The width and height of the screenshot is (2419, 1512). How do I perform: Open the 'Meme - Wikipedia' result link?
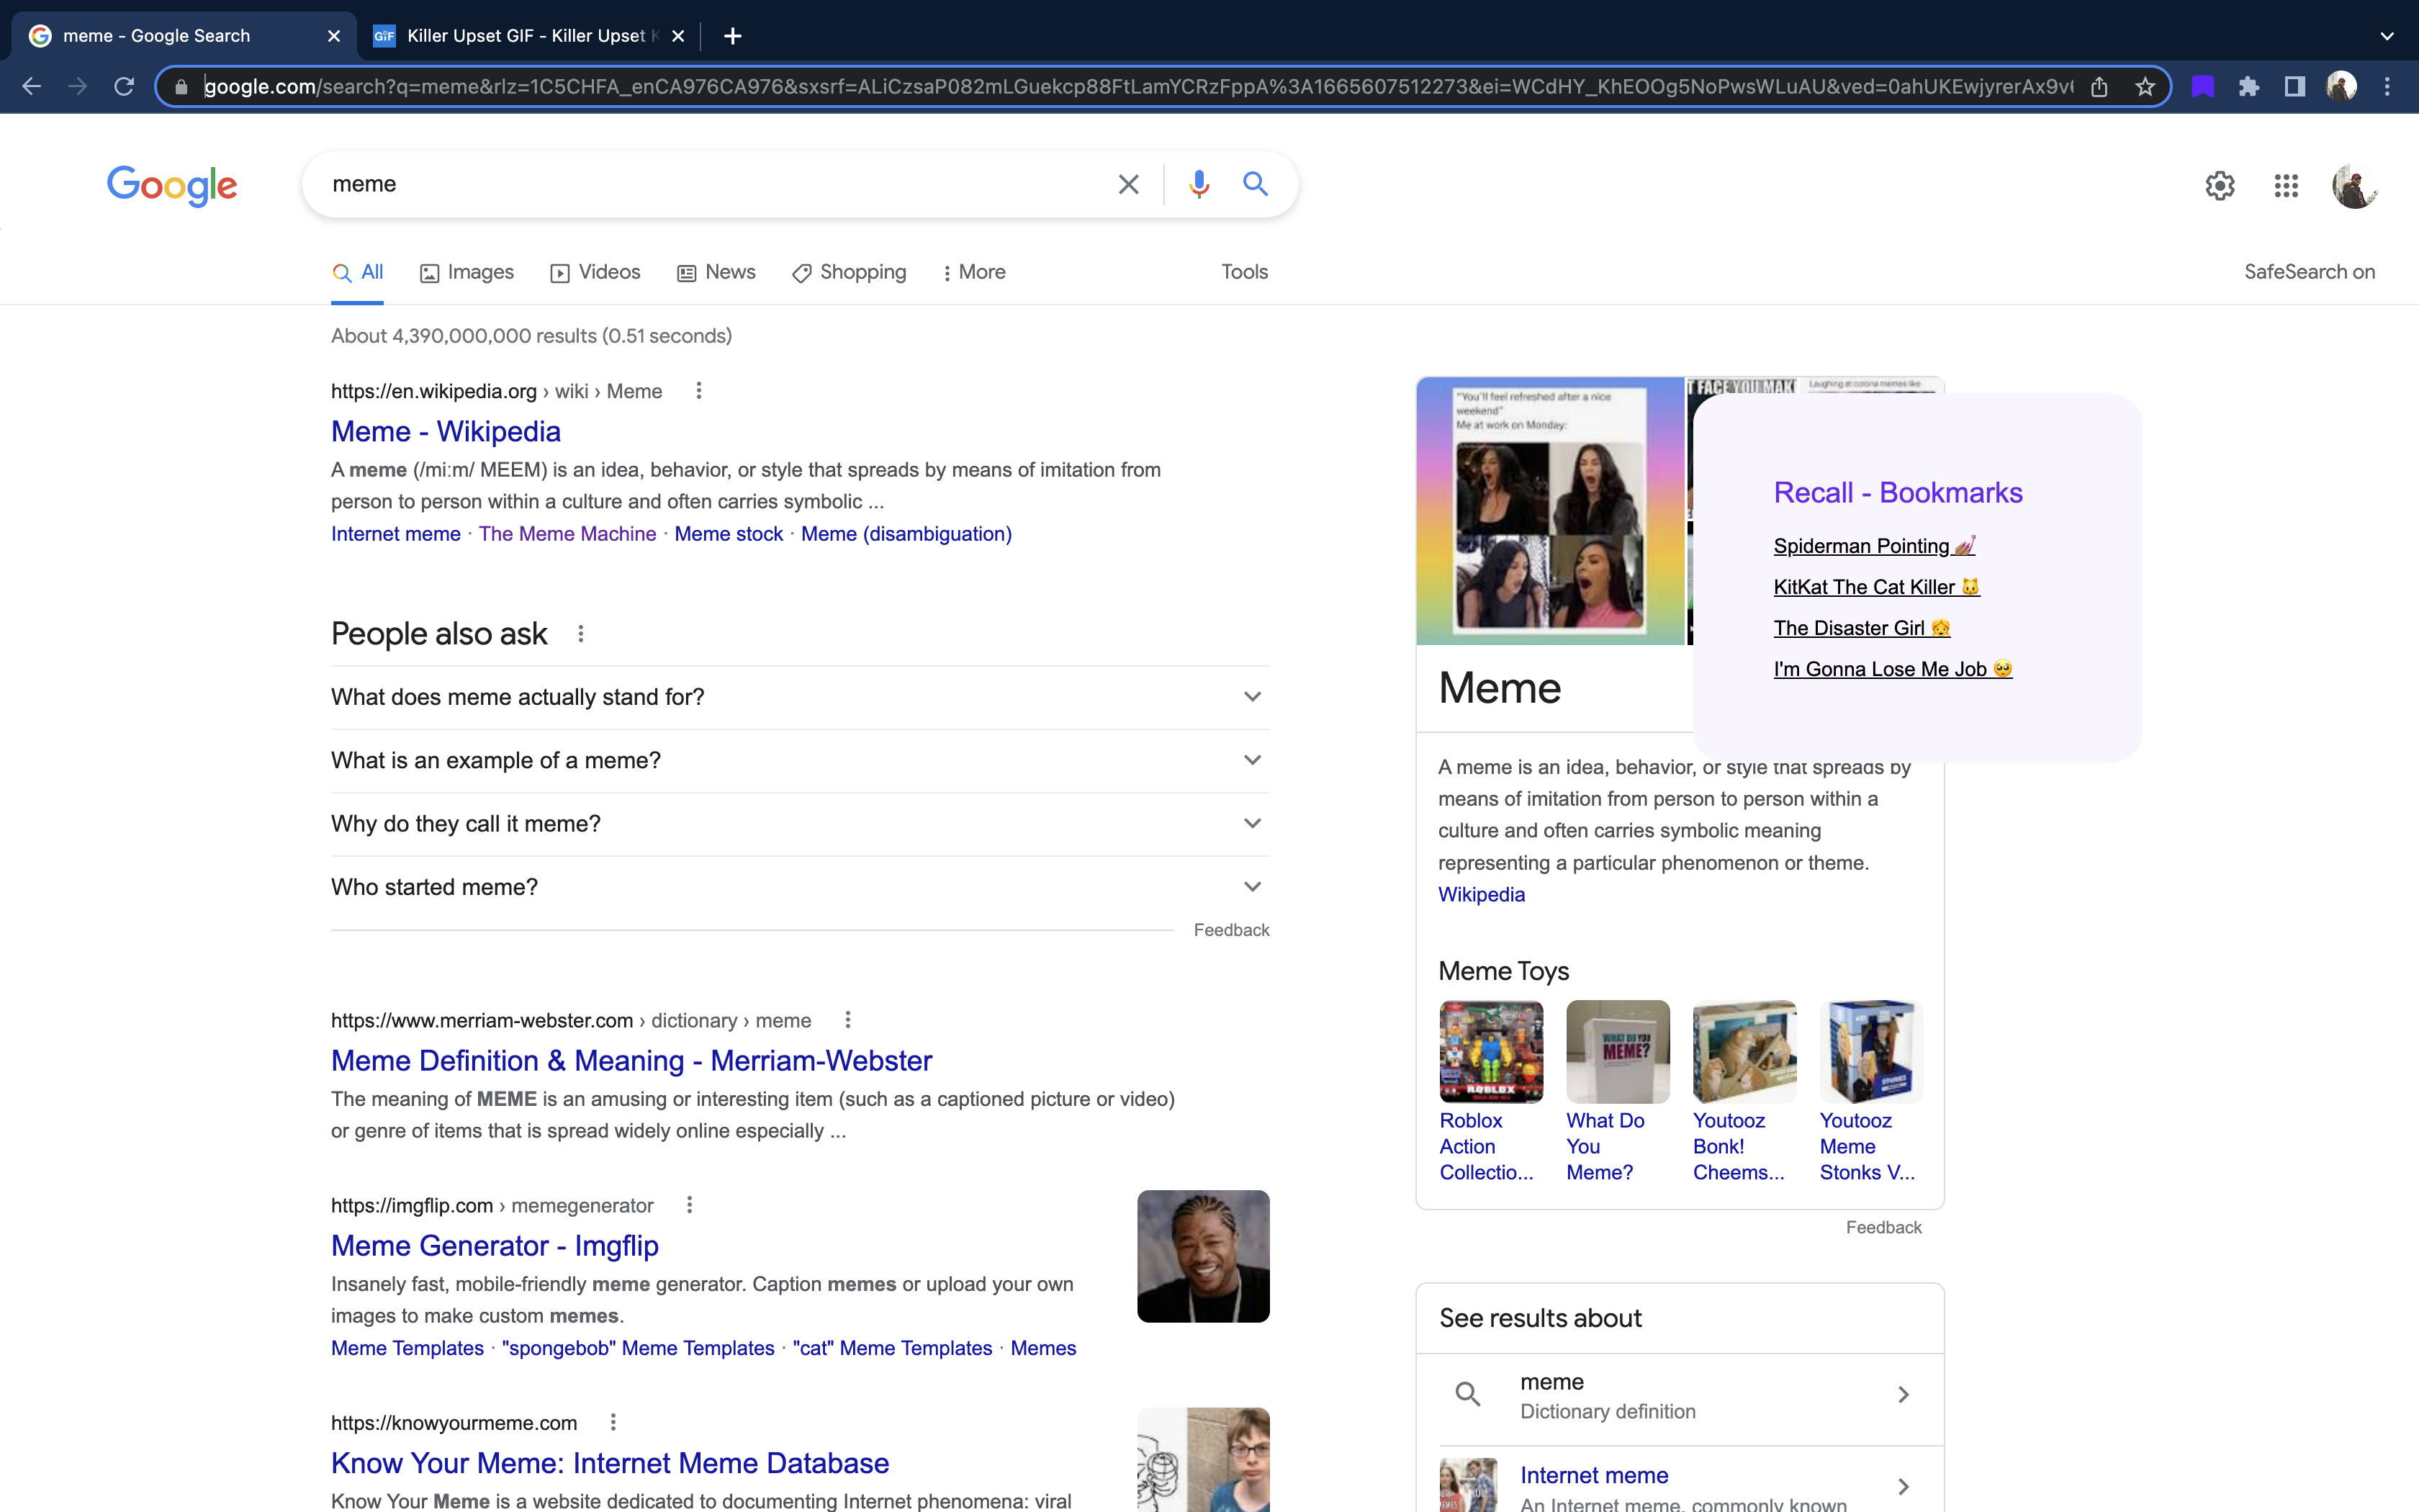point(446,432)
